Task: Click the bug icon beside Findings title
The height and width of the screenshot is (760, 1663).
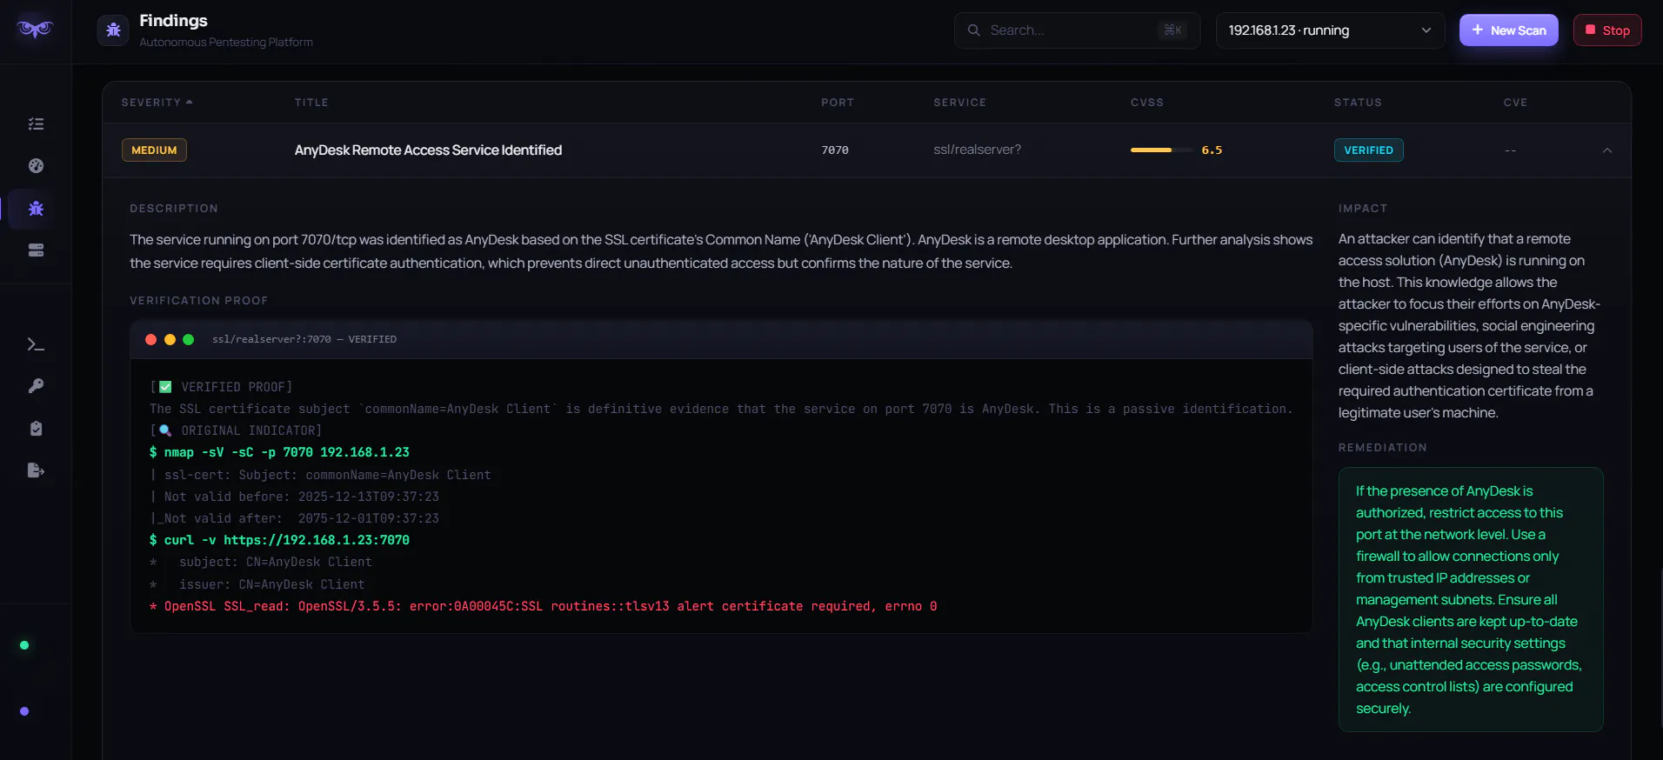Action: click(x=113, y=30)
